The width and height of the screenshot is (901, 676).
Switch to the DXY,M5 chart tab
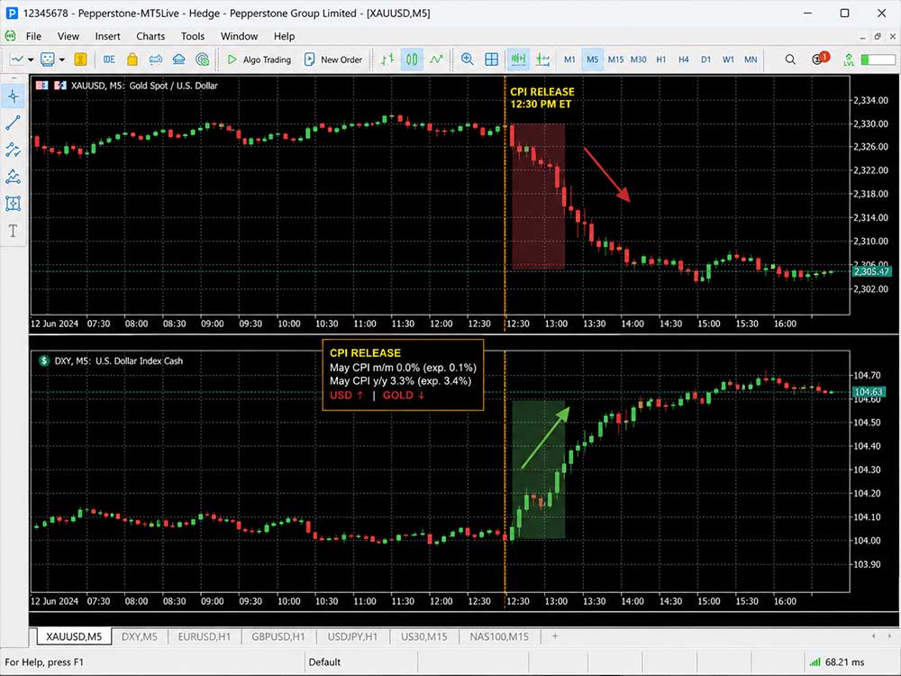(140, 636)
